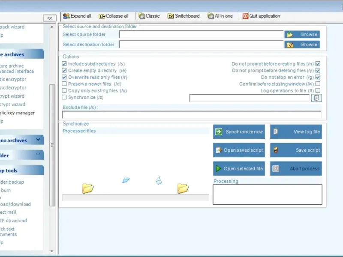Screen dimensions: 343x257
Task: Click the Abort process button
Action: tap(296, 168)
